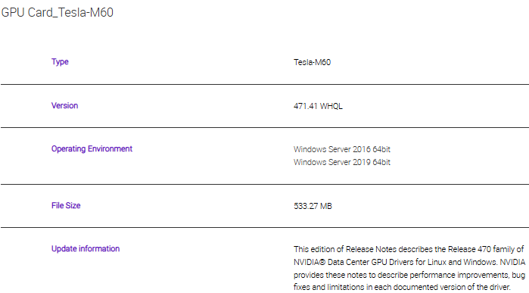Select the 471.41 WHQL version text
Viewport: 529px width, 293px height.
[318, 106]
